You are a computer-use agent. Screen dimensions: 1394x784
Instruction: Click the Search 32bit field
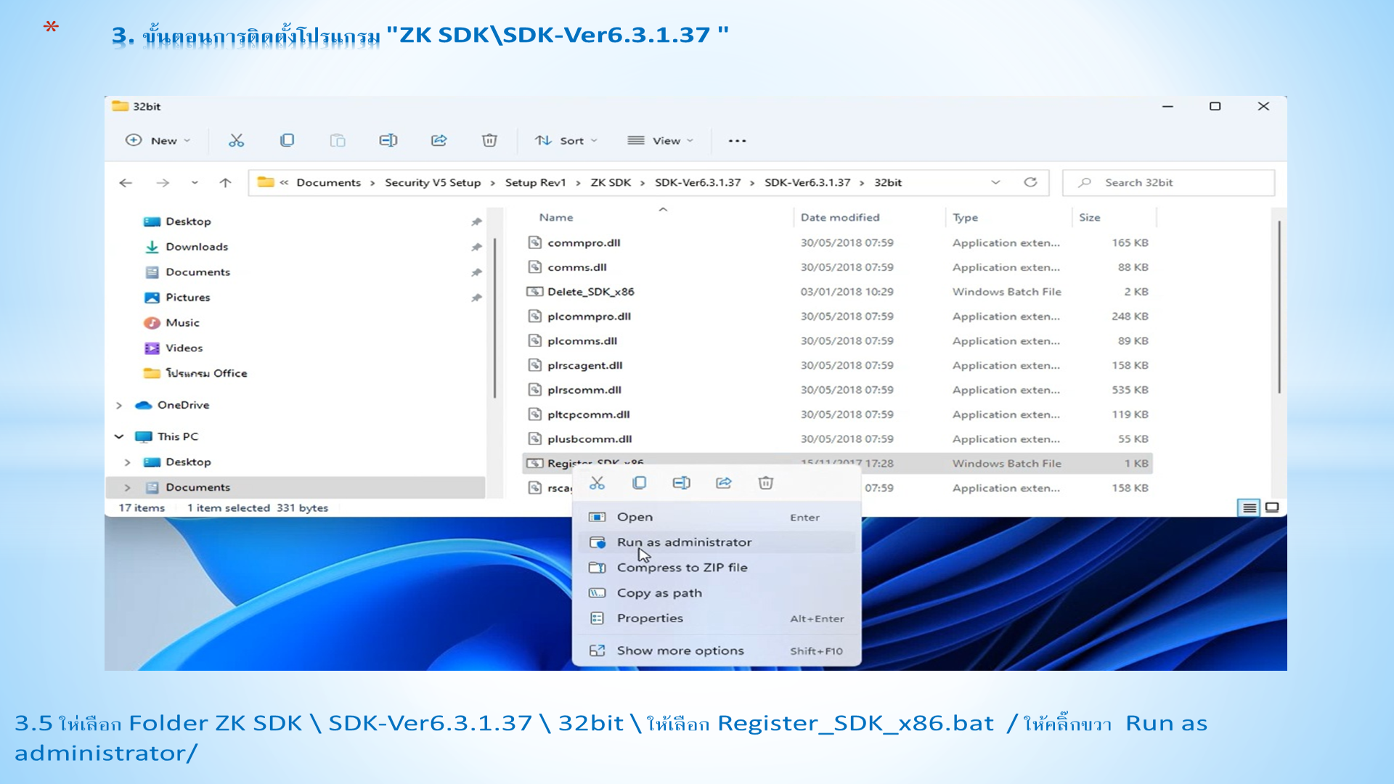pyautogui.click(x=1169, y=183)
